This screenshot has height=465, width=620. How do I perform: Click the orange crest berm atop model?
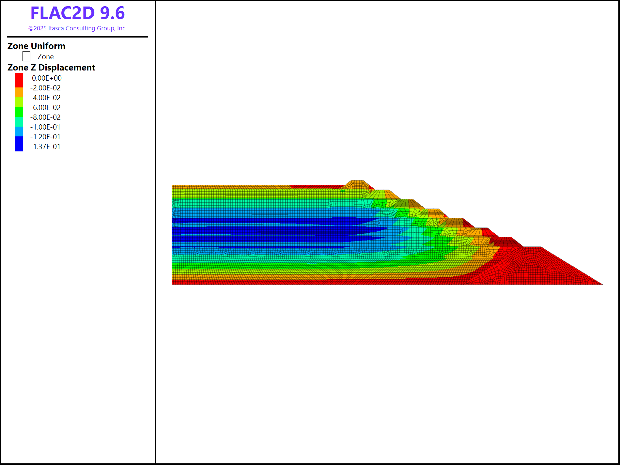pos(357,185)
